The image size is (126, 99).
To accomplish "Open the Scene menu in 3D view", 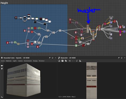I will [3, 61].
